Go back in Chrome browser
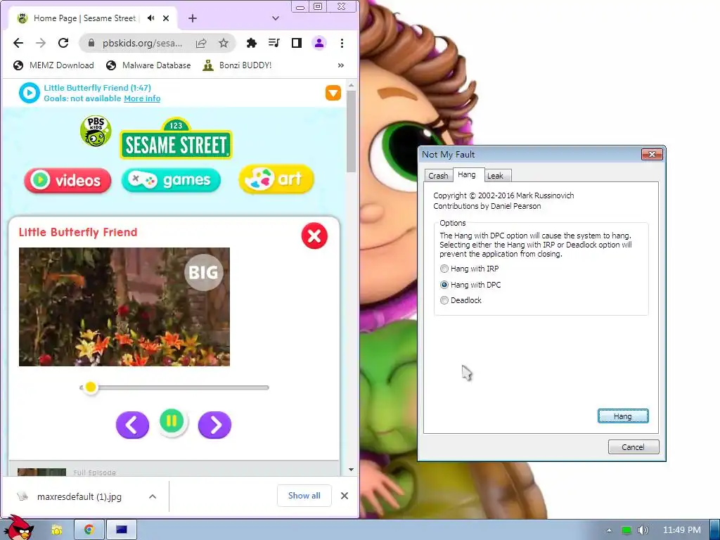This screenshot has width=720, height=540. pos(18,43)
